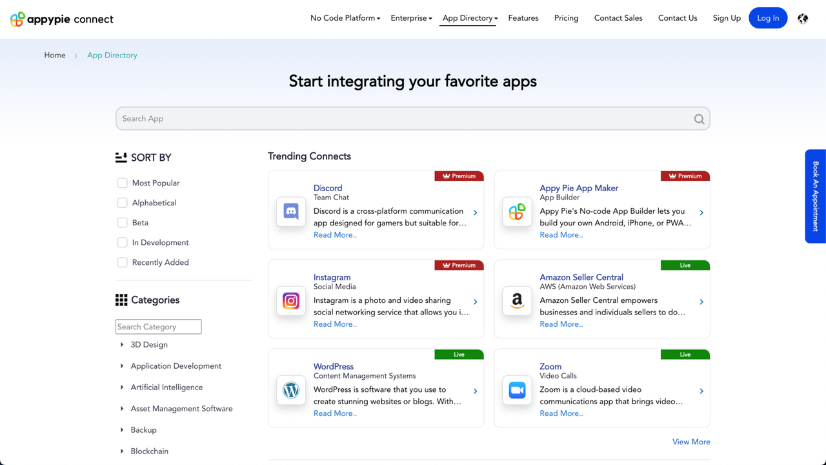Click the Zoom app icon
The width and height of the screenshot is (826, 465).
pyautogui.click(x=517, y=390)
